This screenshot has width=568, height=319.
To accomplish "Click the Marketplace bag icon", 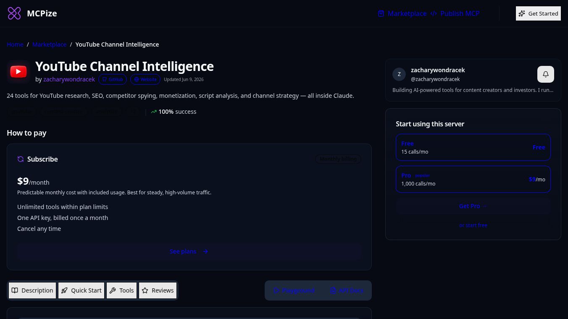I will coord(381,13).
